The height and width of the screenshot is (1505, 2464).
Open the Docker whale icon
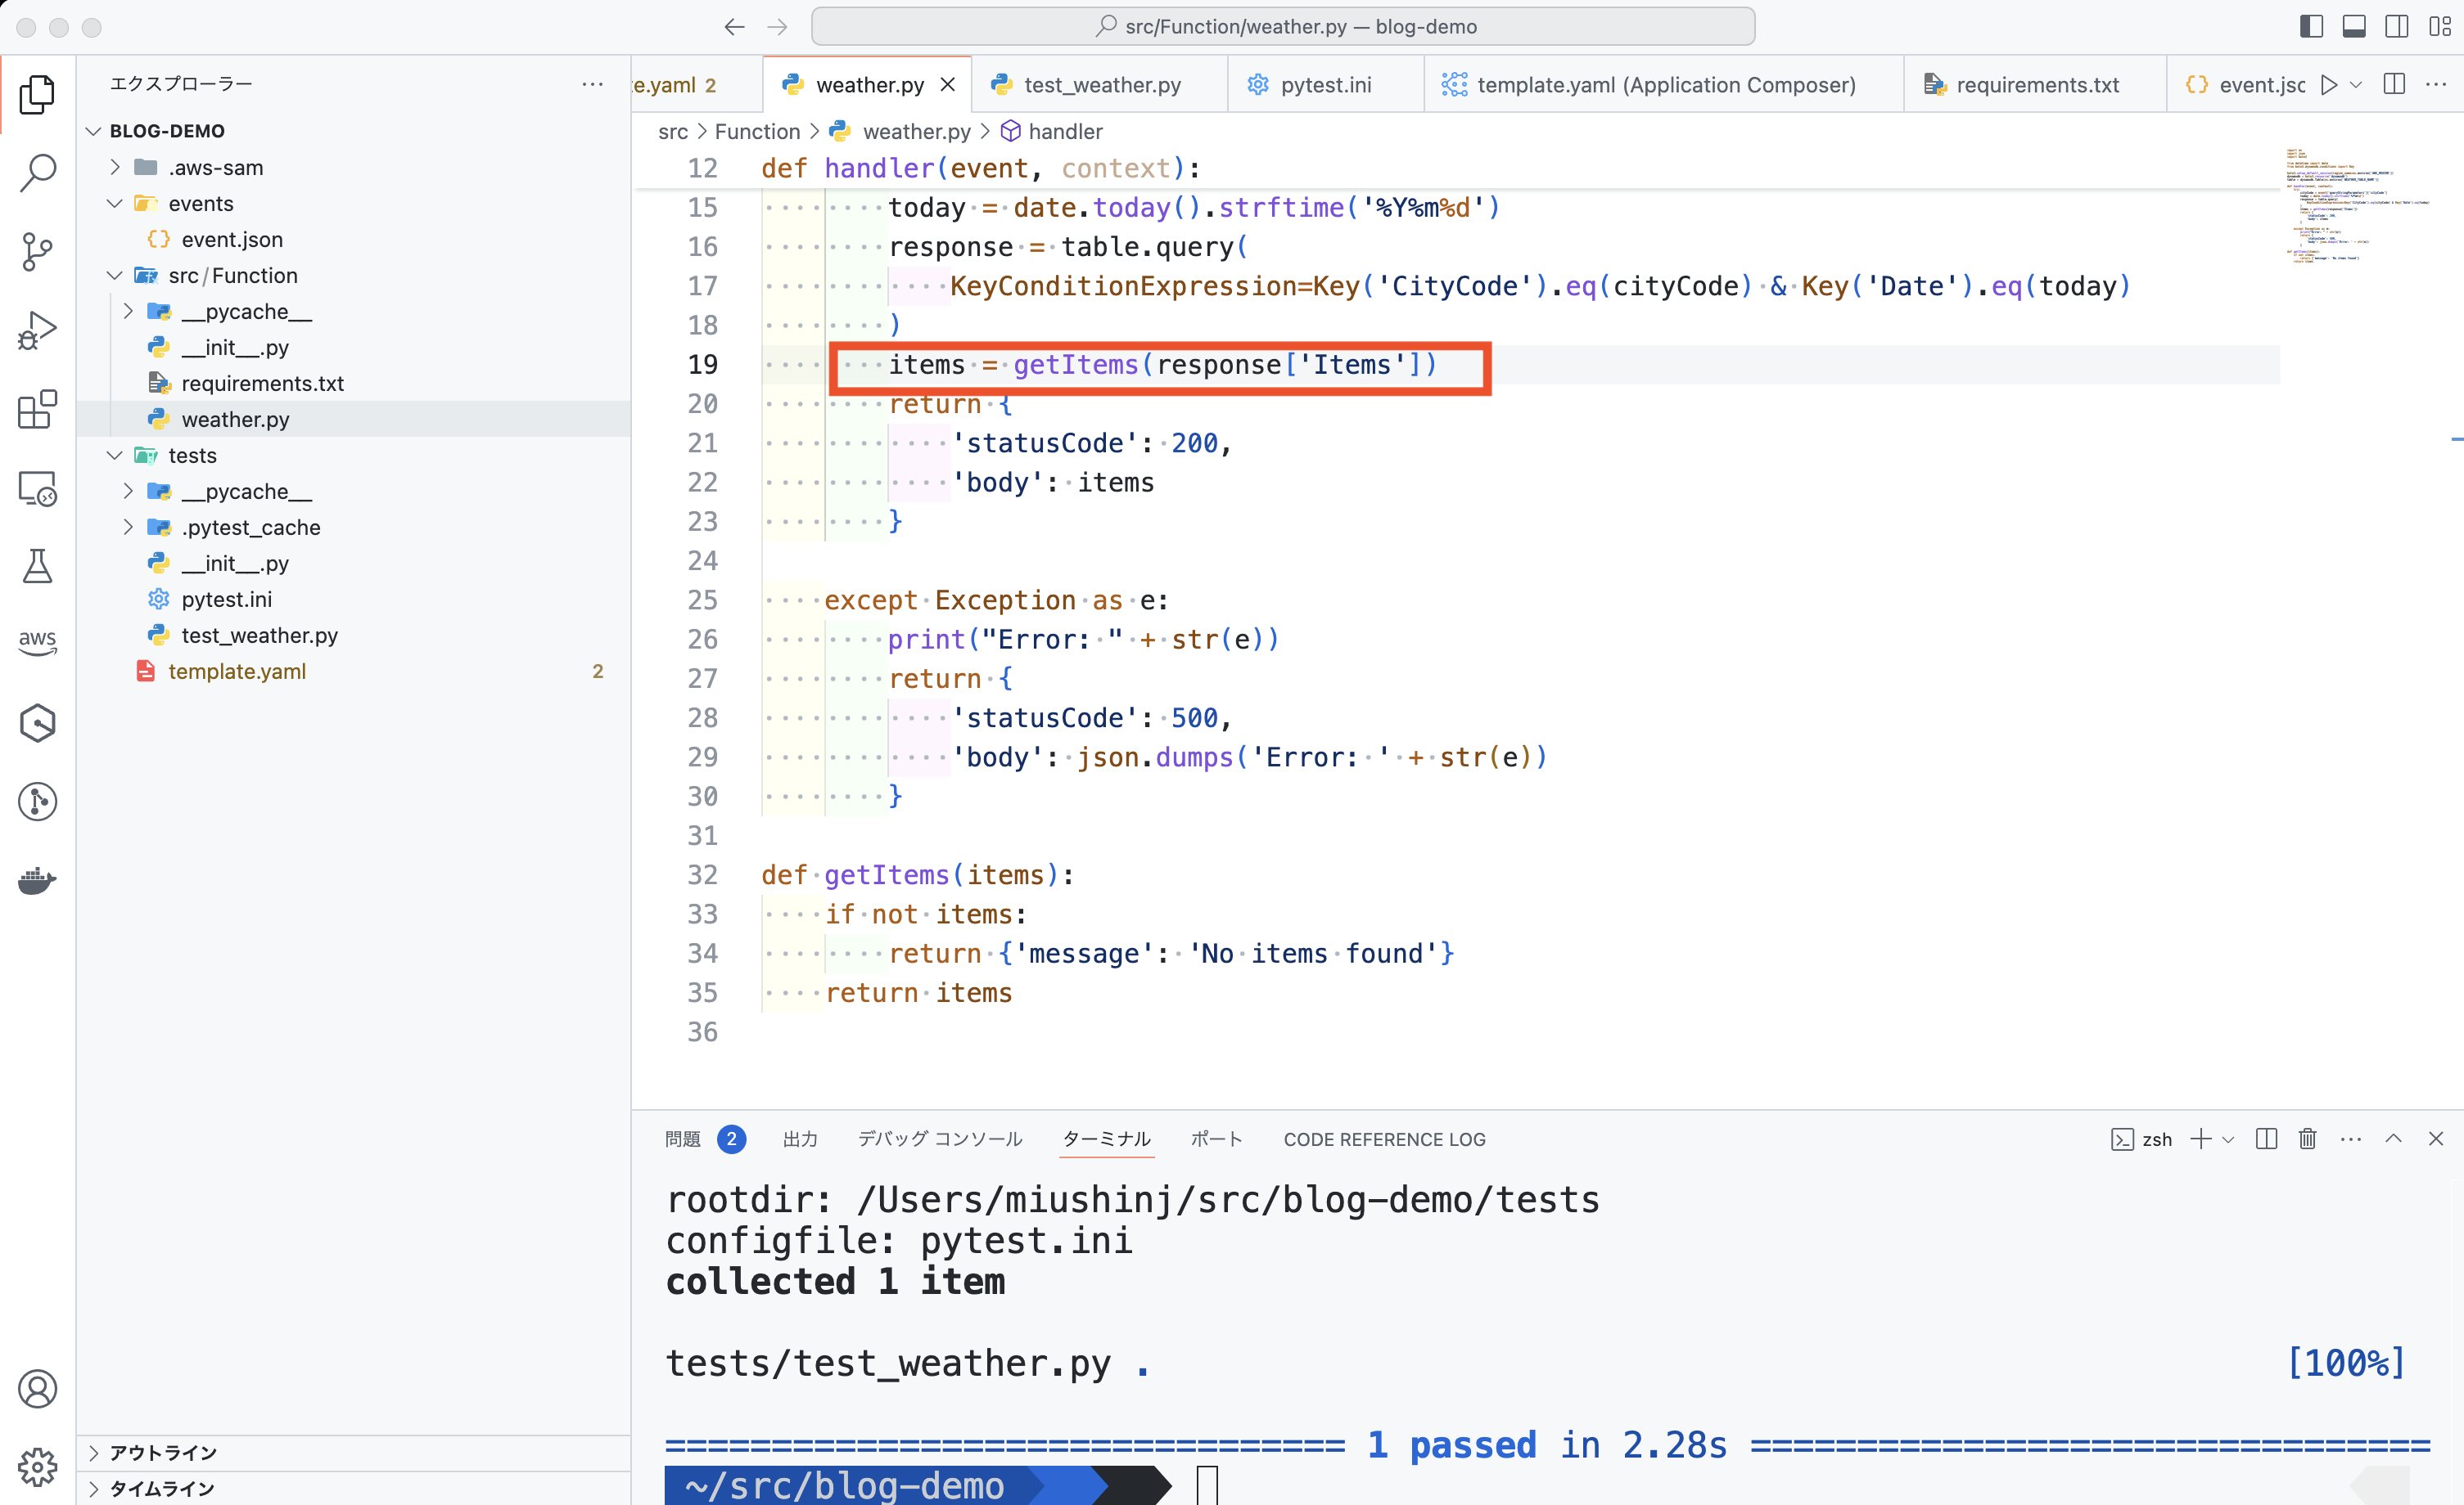[x=38, y=880]
